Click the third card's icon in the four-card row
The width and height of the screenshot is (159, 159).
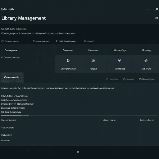click(x=120, y=60)
